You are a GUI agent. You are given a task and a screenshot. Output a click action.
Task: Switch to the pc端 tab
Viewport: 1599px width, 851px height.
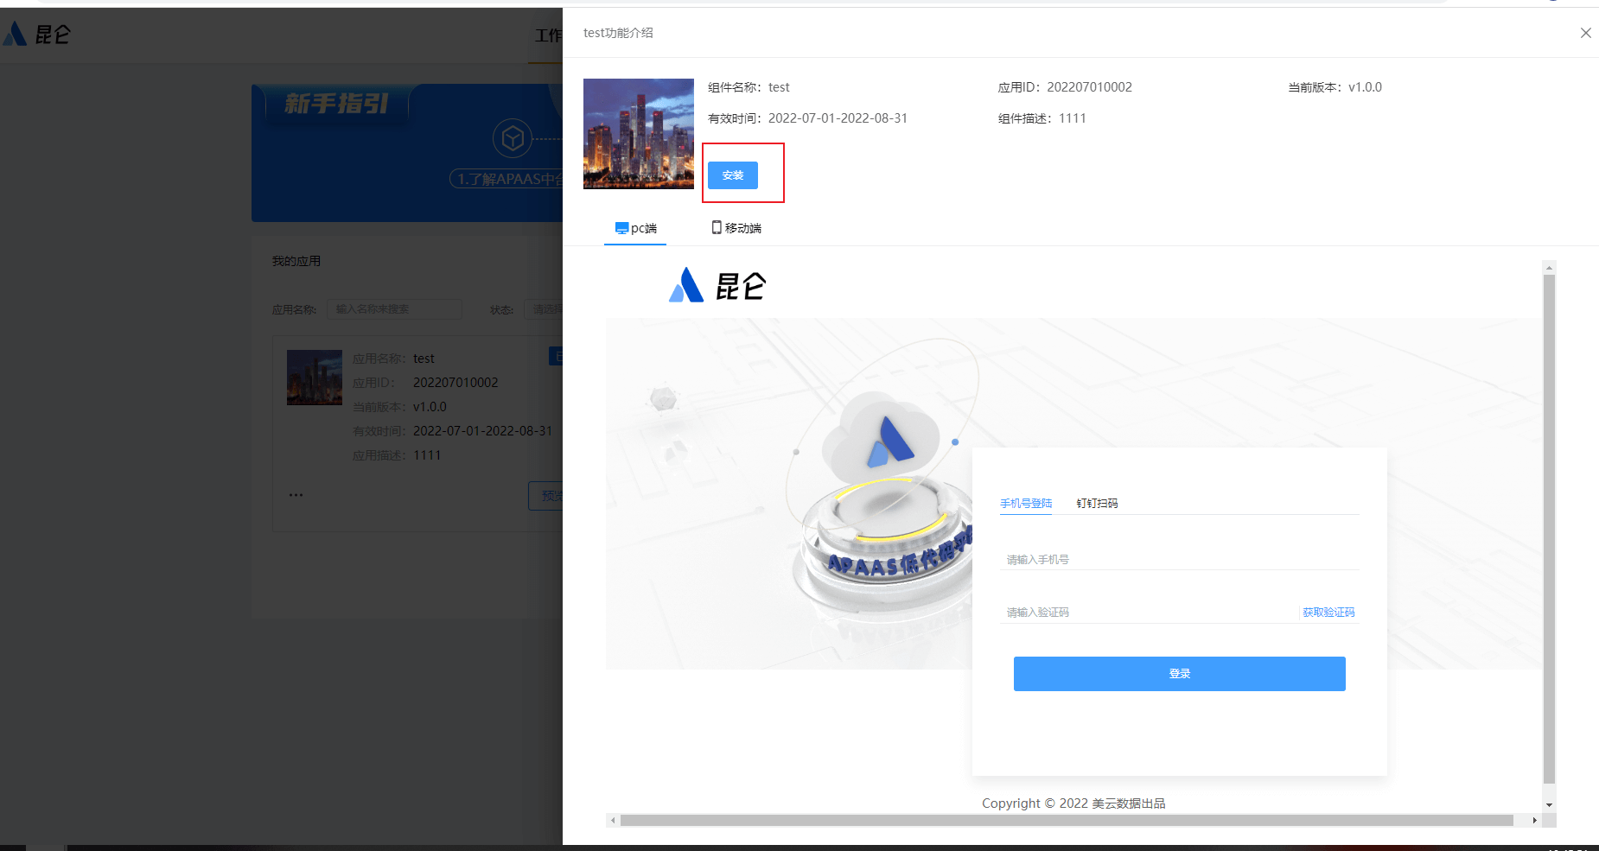pos(635,228)
